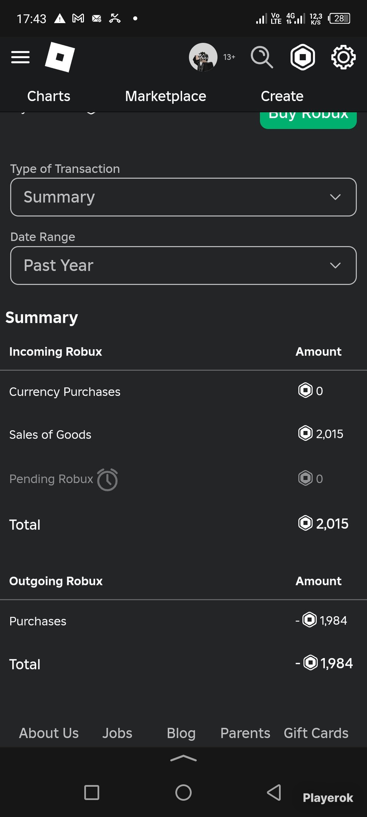The image size is (367, 817).
Task: Tap the search magnifier icon
Action: (x=262, y=57)
